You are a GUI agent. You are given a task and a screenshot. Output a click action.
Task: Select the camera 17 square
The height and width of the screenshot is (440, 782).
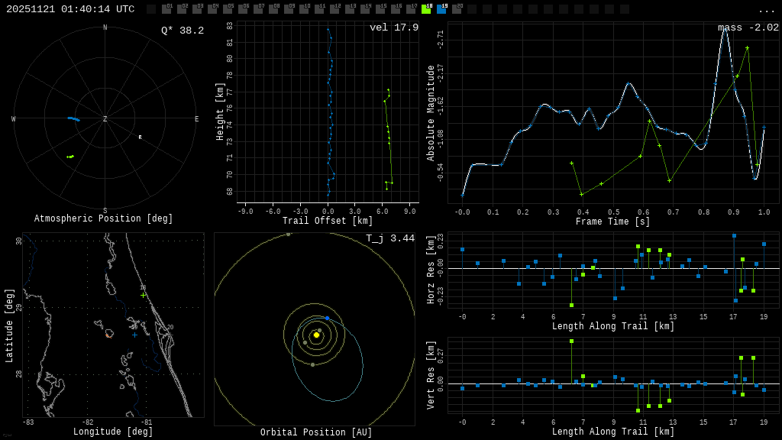(x=411, y=10)
